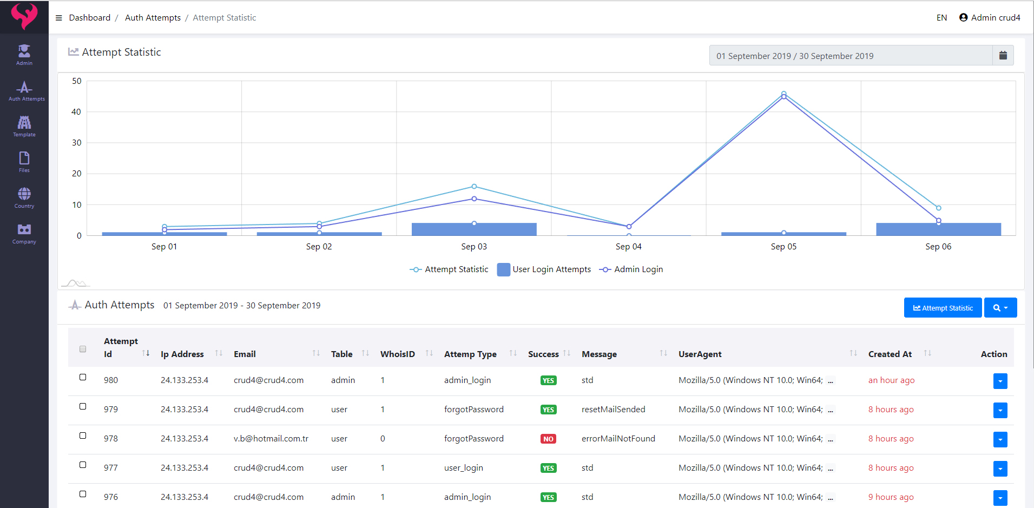Check the checkbox for attempt 980
1034x508 pixels.
click(83, 377)
